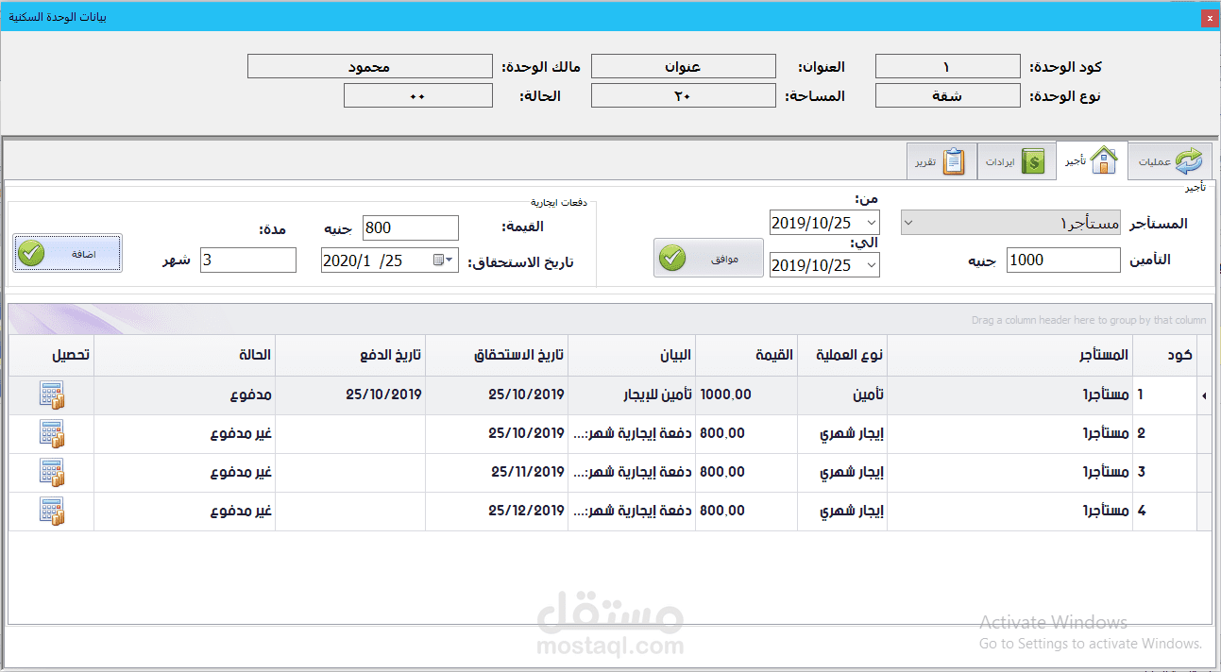Click the اضافة button

click(66, 253)
